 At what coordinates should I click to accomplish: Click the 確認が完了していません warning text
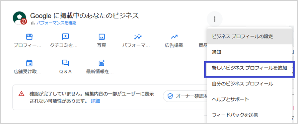click(92, 98)
